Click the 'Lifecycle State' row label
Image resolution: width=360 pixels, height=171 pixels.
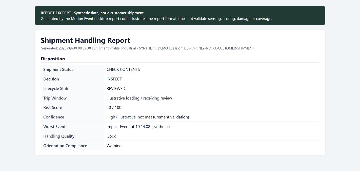coord(56,89)
